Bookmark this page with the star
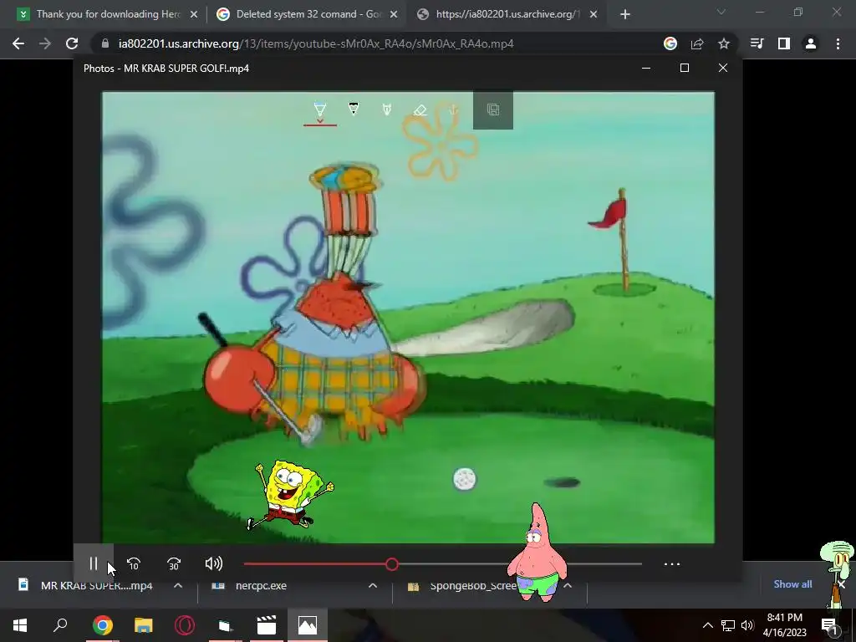The height and width of the screenshot is (642, 856). 724,43
